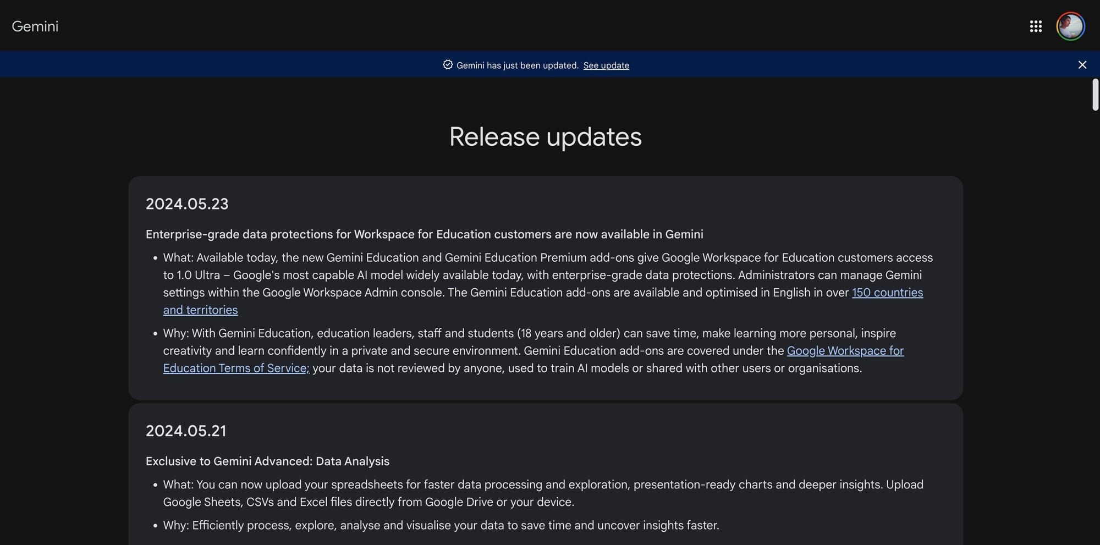The width and height of the screenshot is (1100, 545).
Task: Click the "Release updates" page heading
Action: (x=546, y=137)
